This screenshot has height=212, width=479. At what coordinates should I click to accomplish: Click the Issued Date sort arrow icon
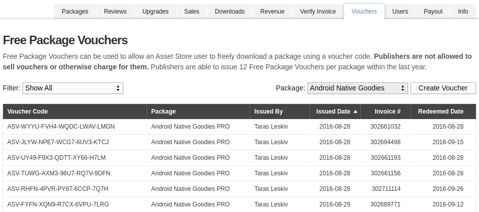(355, 112)
